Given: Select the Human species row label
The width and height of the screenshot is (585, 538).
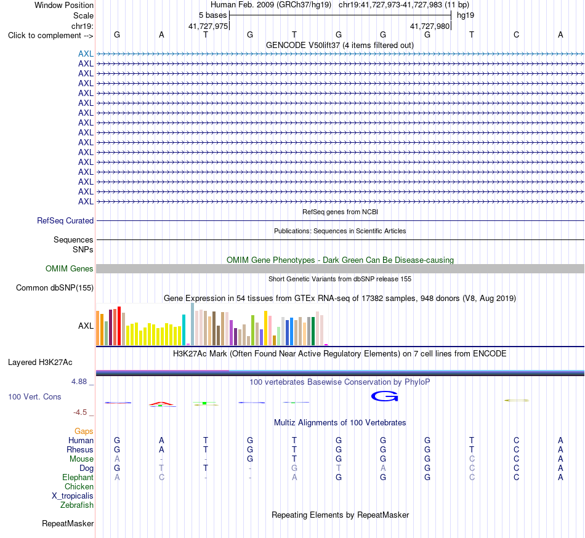Looking at the screenshot, I should click(x=81, y=440).
